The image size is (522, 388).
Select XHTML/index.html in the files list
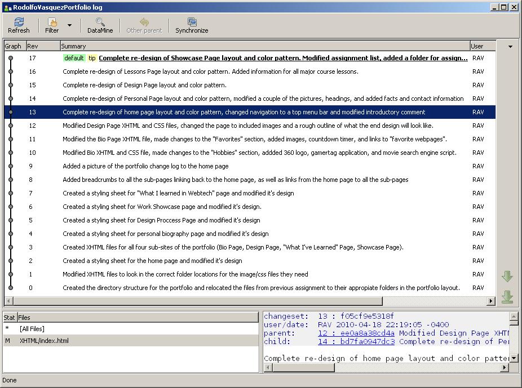tap(131, 341)
